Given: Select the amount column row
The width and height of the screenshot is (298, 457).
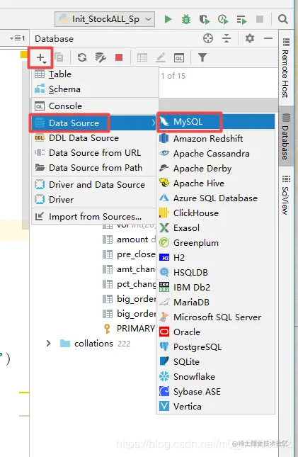Looking at the screenshot, I should coord(130,239).
